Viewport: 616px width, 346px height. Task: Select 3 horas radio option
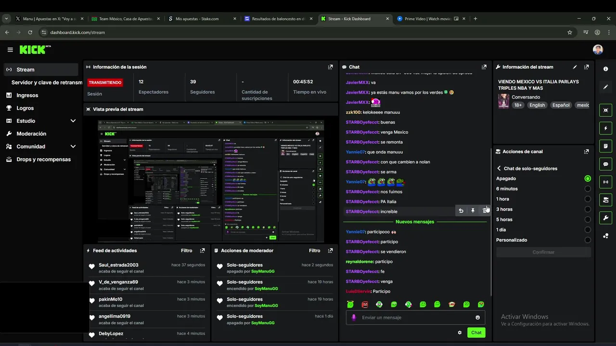pos(588,210)
